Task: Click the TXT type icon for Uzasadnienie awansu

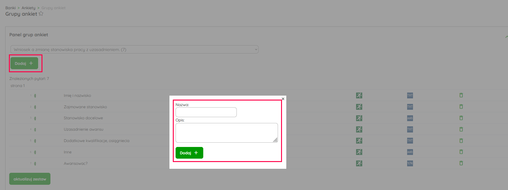Action: [x=410, y=129]
